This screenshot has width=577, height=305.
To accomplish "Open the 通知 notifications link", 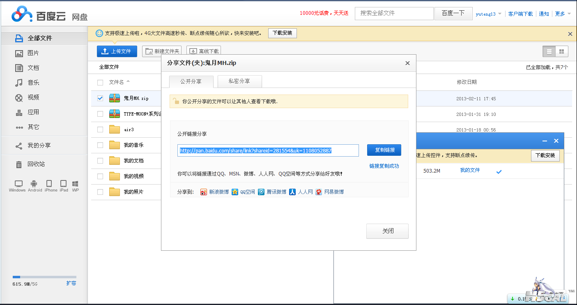I will [544, 14].
